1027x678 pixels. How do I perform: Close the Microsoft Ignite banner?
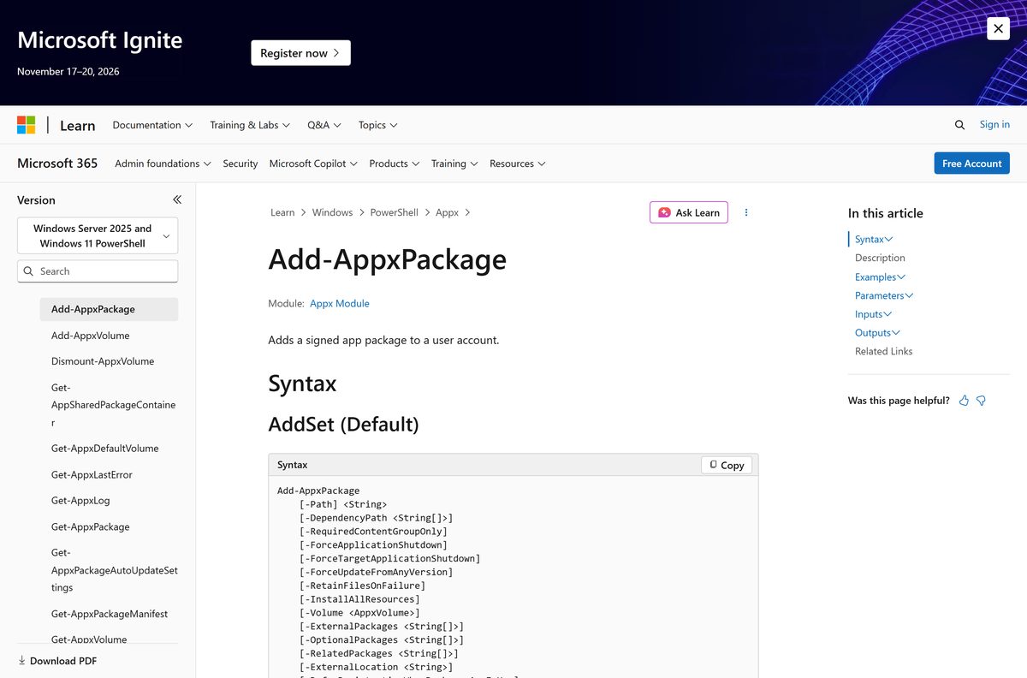click(998, 28)
